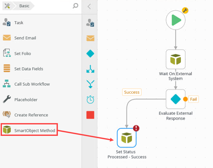Pick the red End square in favorites bar

pos(90,115)
